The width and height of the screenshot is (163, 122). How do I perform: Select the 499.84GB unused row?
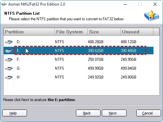(128, 68)
